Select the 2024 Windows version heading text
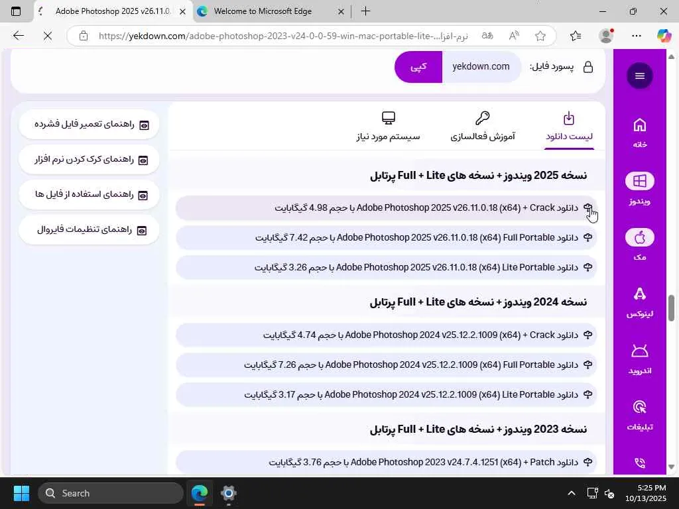 coord(479,302)
